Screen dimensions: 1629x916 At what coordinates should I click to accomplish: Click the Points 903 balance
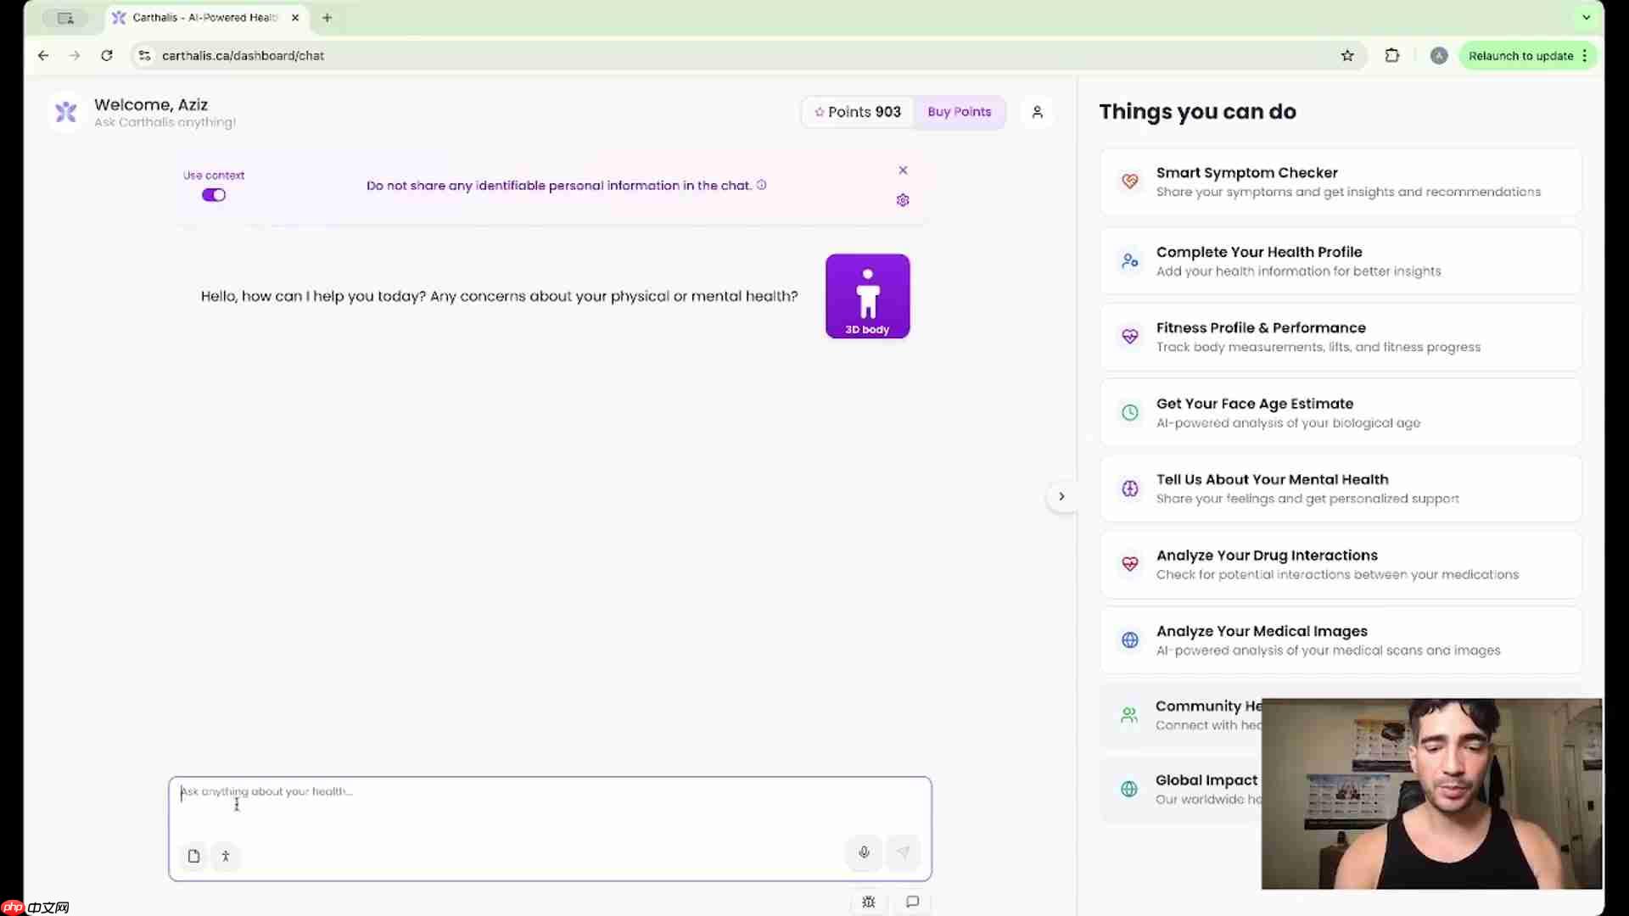click(x=858, y=112)
